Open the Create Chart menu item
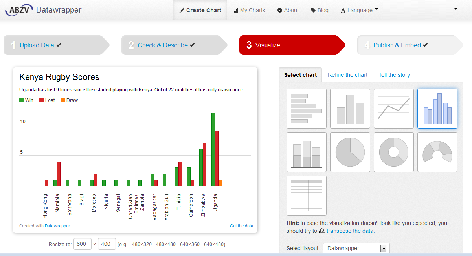The width and height of the screenshot is (472, 256). click(x=200, y=10)
